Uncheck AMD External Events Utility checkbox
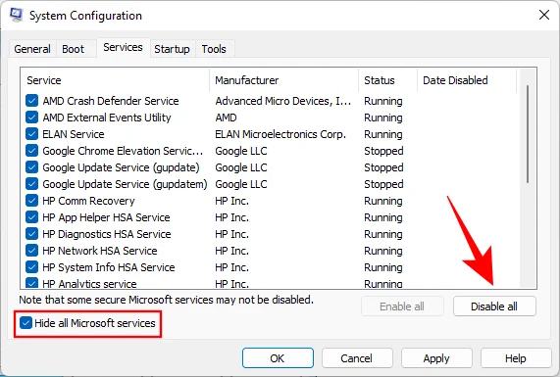 (31, 118)
